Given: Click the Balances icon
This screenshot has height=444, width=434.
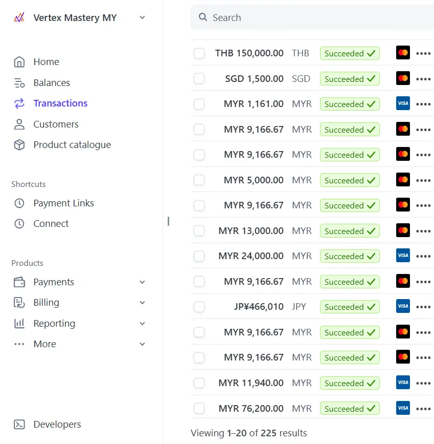Looking at the screenshot, I should (19, 83).
